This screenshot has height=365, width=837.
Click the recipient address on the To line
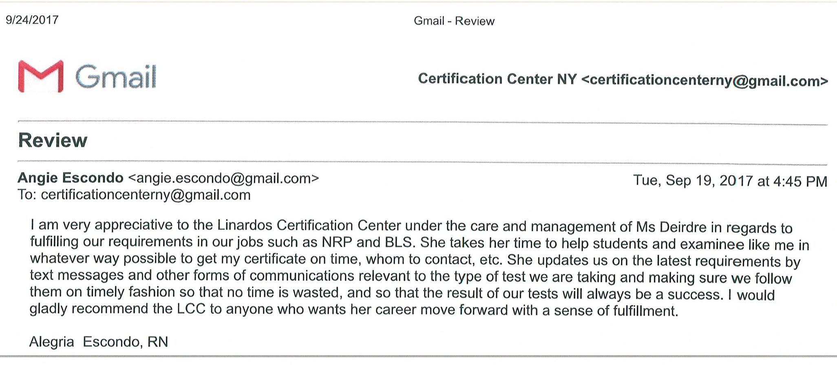[146, 195]
